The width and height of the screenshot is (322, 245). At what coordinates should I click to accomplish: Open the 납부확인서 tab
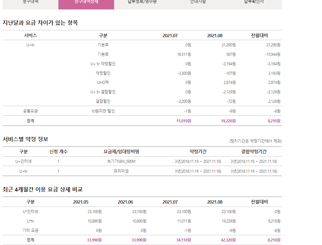pyautogui.click(x=253, y=3)
